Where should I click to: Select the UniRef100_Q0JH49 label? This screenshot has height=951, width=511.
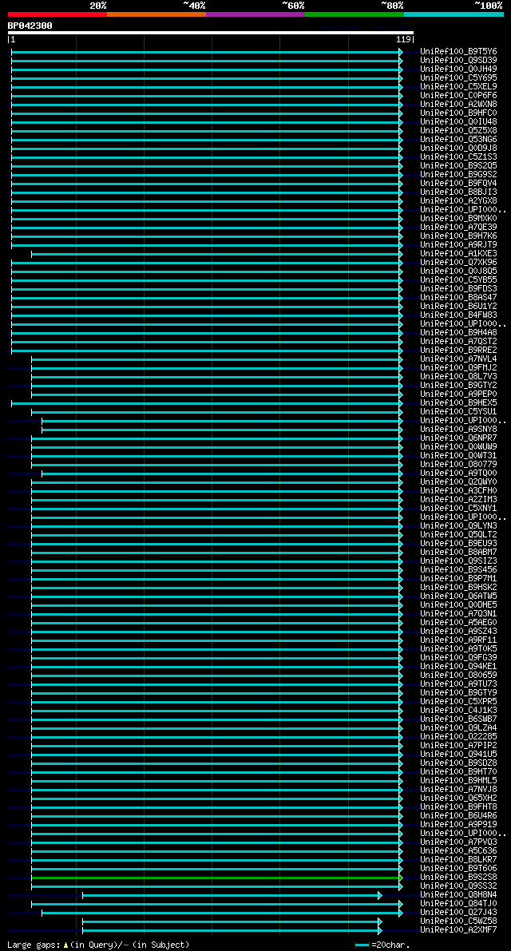[458, 69]
